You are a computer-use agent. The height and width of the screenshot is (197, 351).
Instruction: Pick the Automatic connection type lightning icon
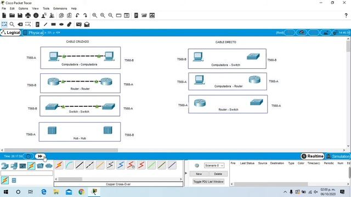(x=59, y=165)
